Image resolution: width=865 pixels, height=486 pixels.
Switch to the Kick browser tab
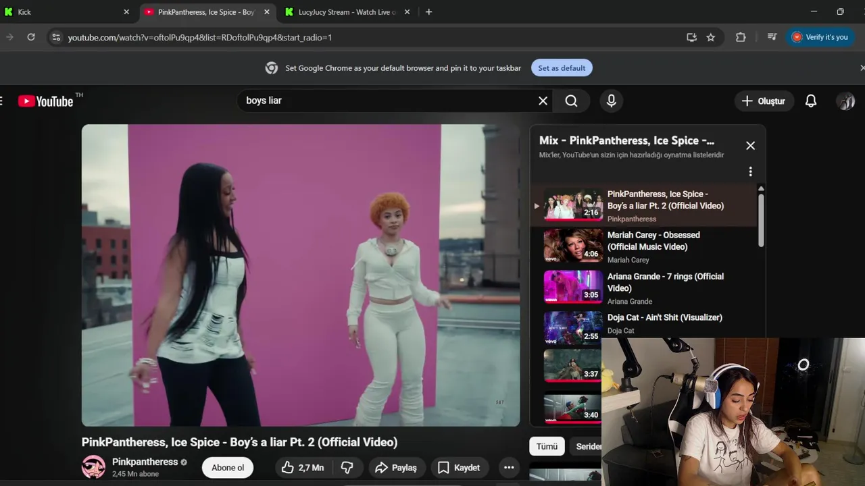tap(68, 12)
